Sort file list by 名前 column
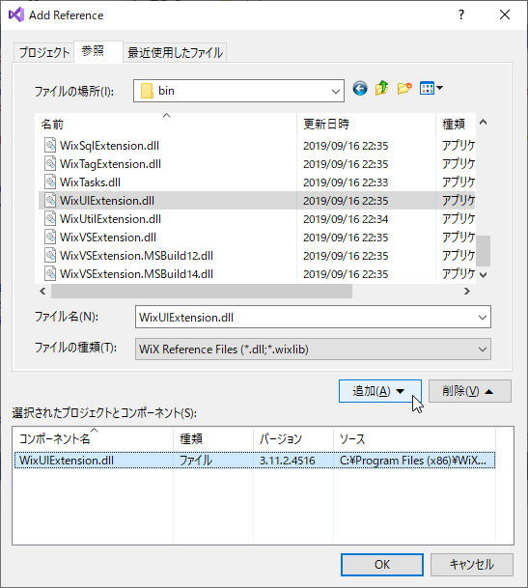528x588 pixels. click(x=167, y=125)
